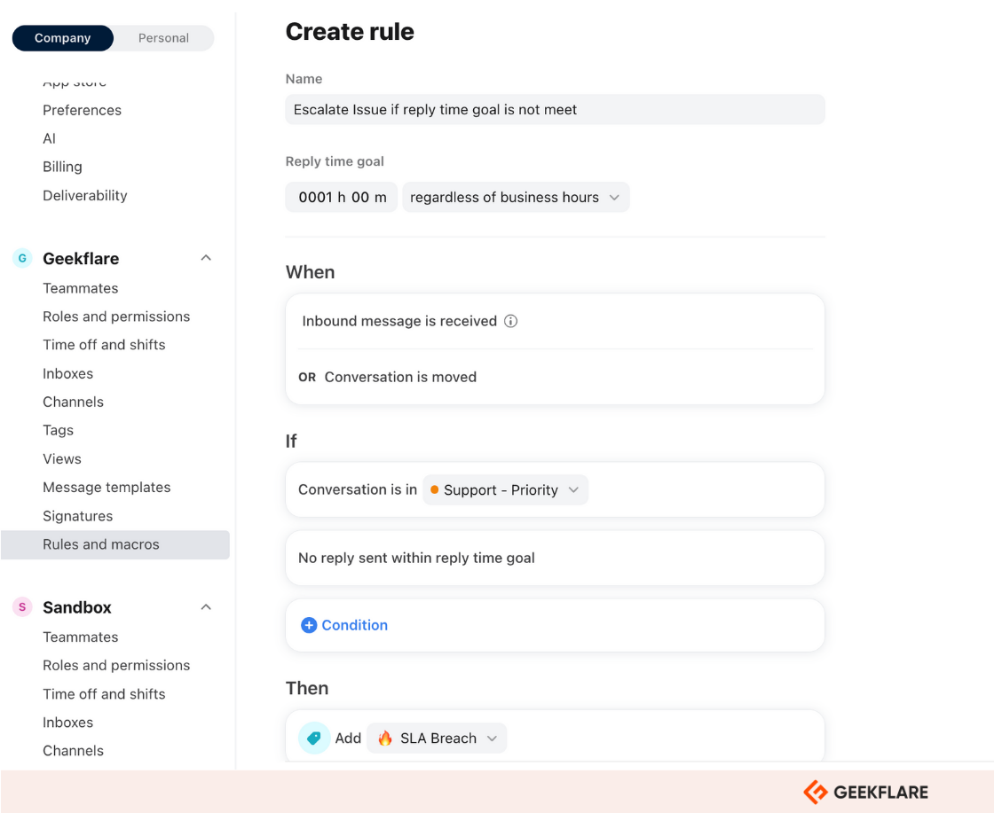994x813 pixels.
Task: Go to Message templates under Geekflare
Action: 106,488
